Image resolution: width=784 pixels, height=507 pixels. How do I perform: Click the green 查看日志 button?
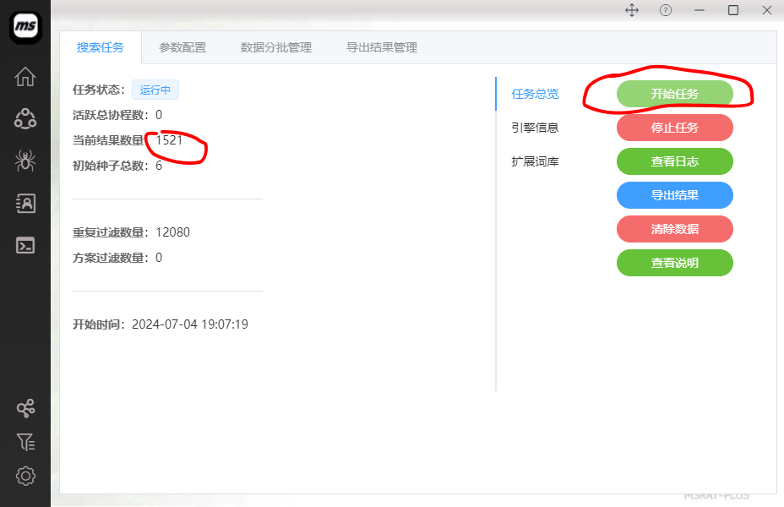point(674,161)
